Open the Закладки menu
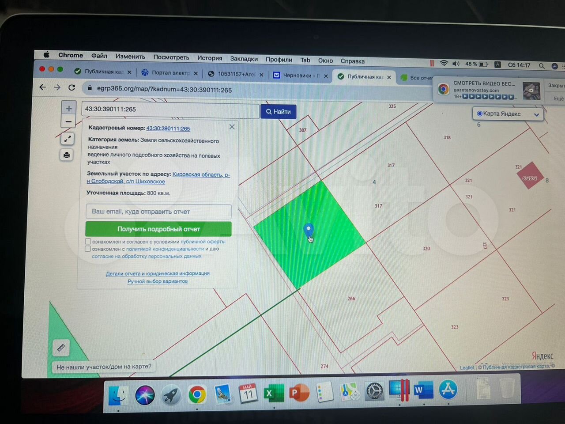 coord(244,59)
